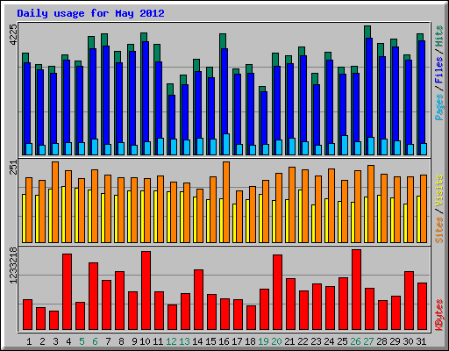Screen dimensions: 449x351
Task: Click the red KBytes bar for day 4
Action: 67,292
